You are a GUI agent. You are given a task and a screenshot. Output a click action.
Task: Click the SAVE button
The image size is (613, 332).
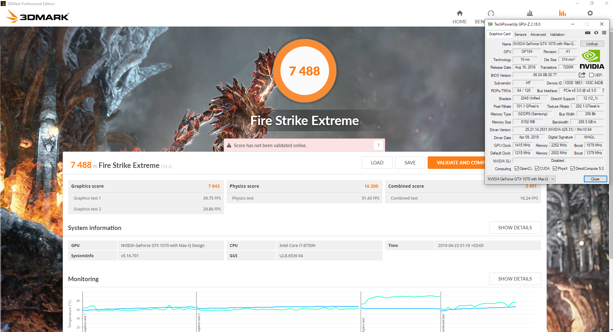click(410, 163)
